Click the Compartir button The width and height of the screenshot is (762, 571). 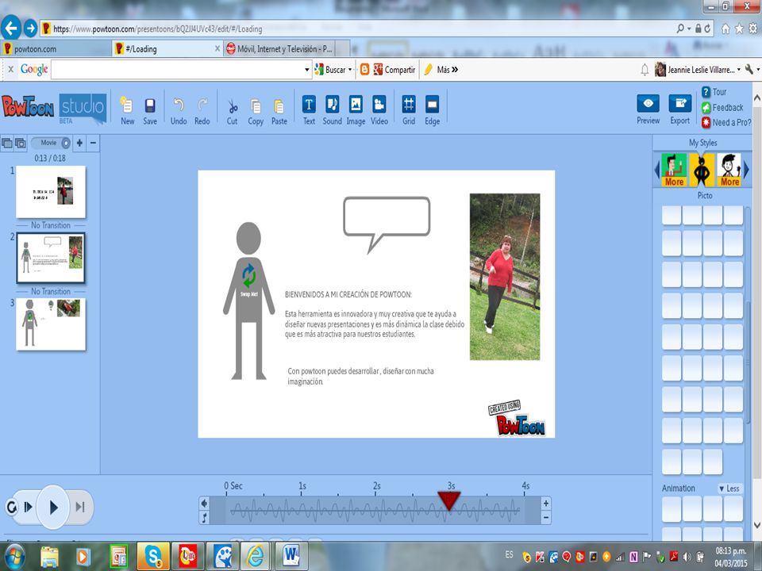tap(394, 70)
